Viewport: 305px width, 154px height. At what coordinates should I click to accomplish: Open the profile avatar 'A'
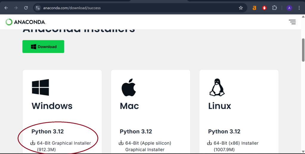click(x=289, y=8)
